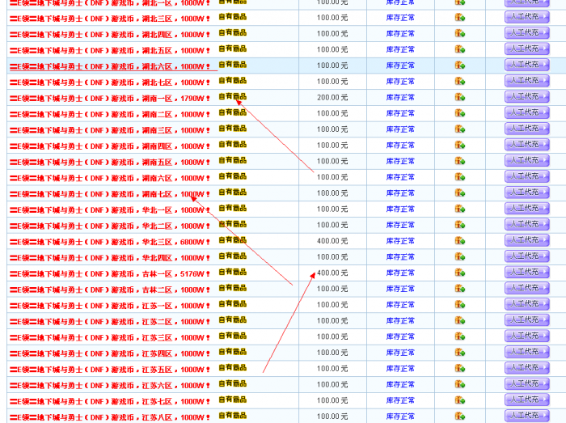Click the gift icon in the 江苏六区 row
Viewport: 566px width, 423px height.
click(x=459, y=384)
